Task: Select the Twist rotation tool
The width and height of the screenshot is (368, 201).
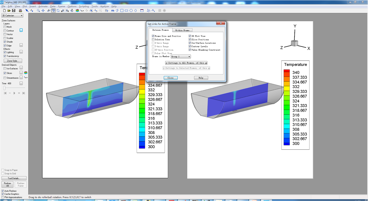Action: tap(58, 11)
